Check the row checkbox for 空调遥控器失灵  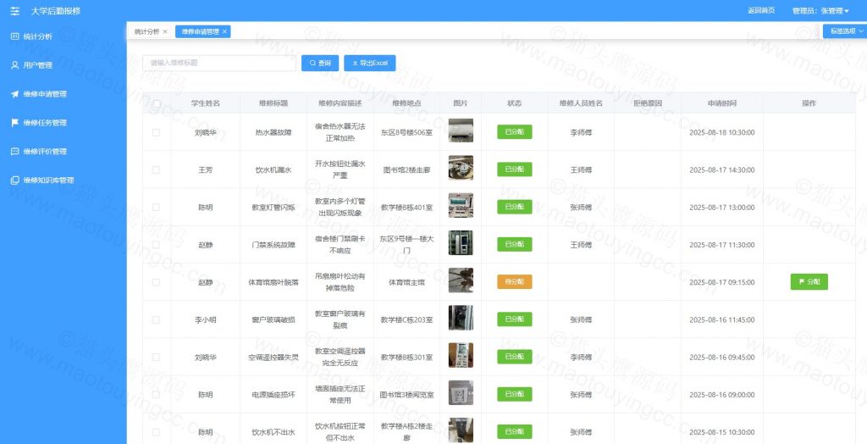[156, 357]
